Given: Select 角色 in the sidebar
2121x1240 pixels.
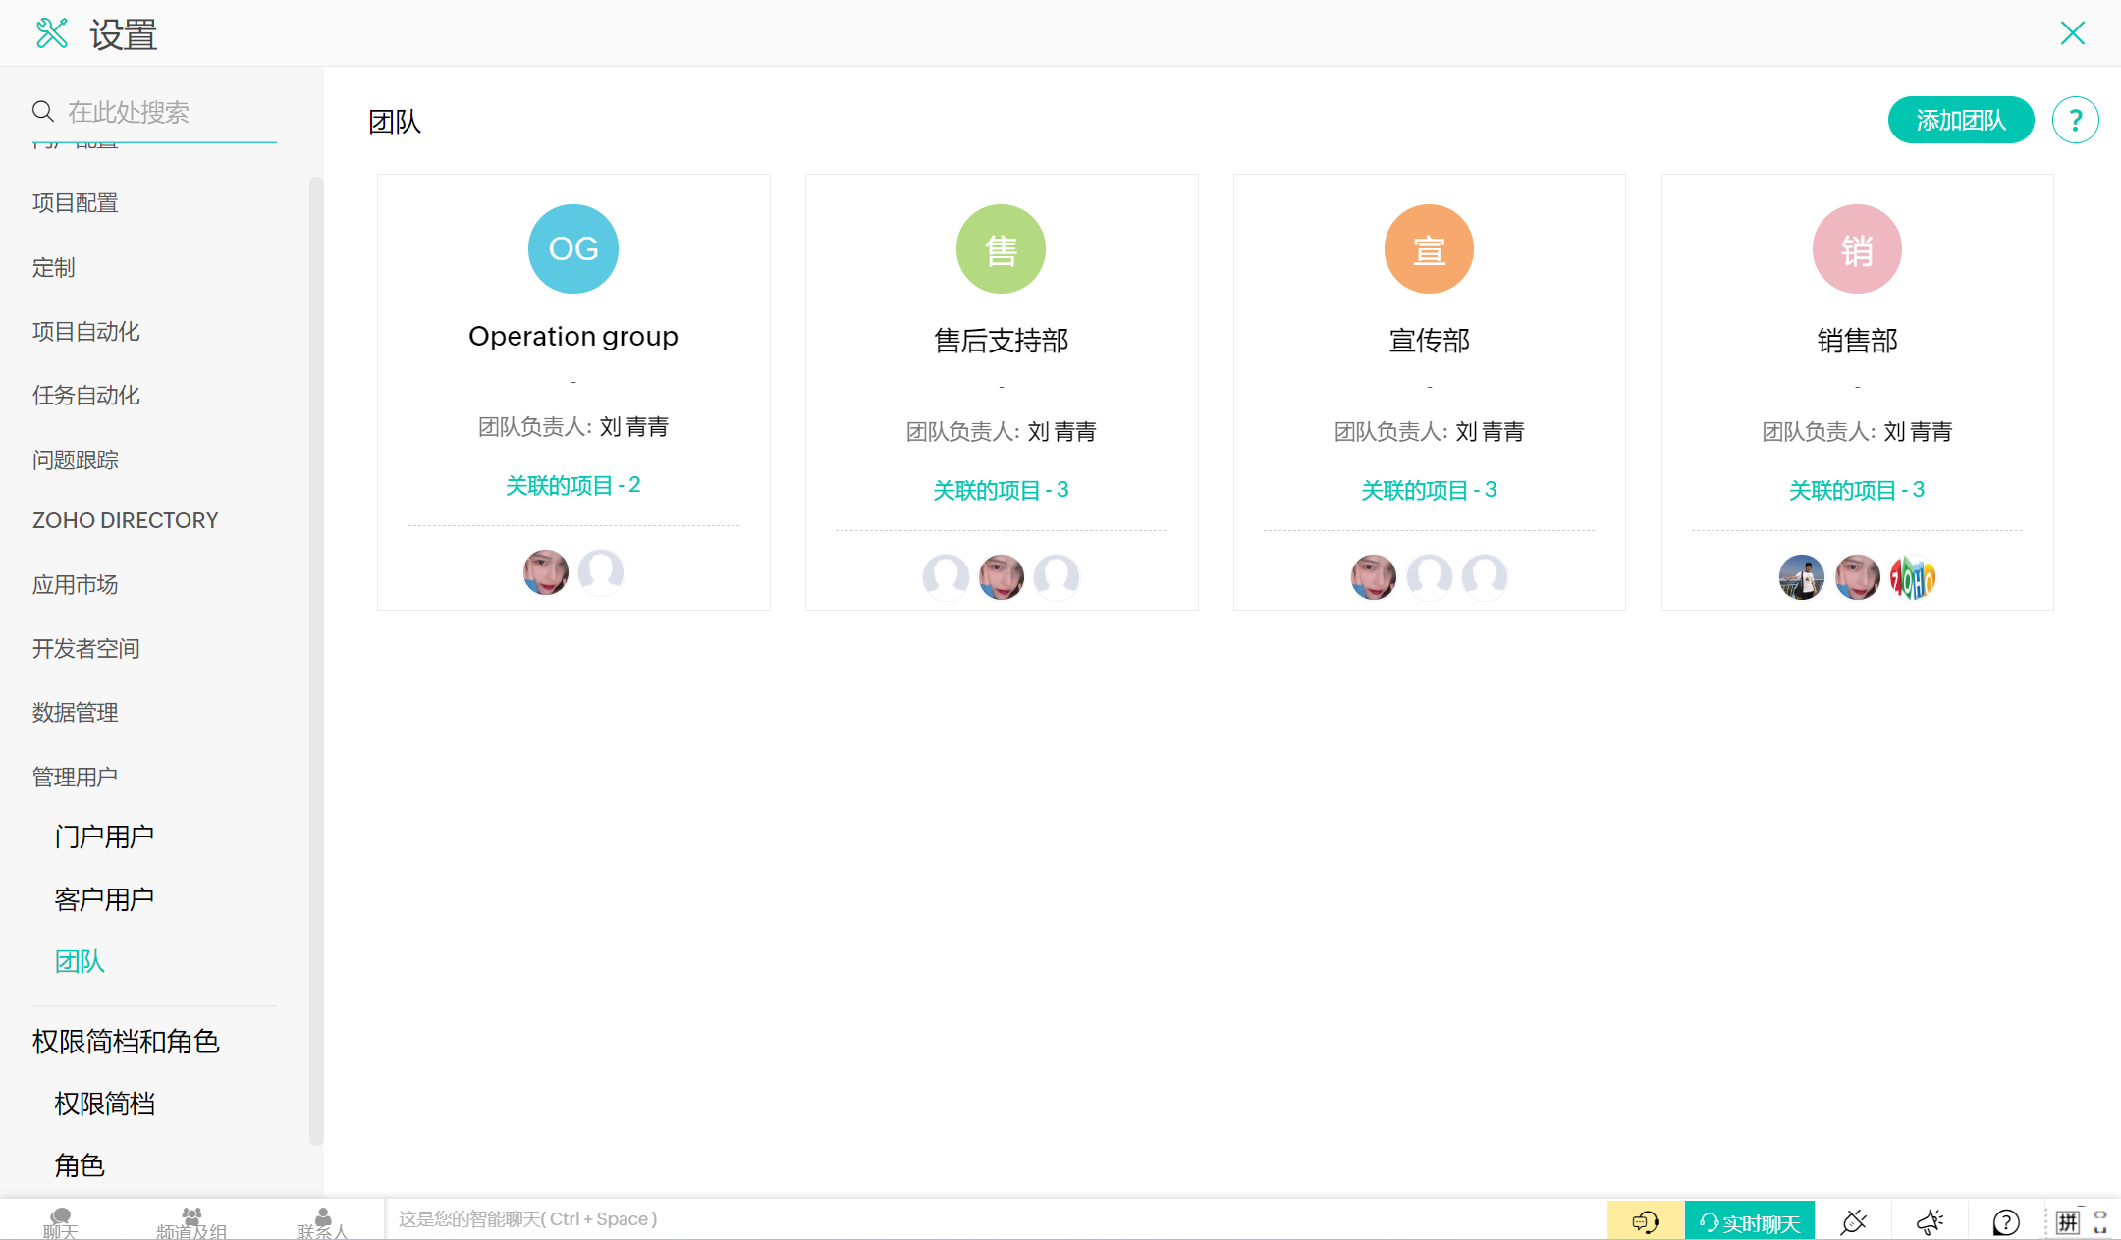Looking at the screenshot, I should click(x=81, y=1165).
